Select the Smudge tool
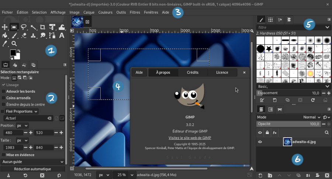Screen dimensions: 332x179 click(x=42, y=35)
